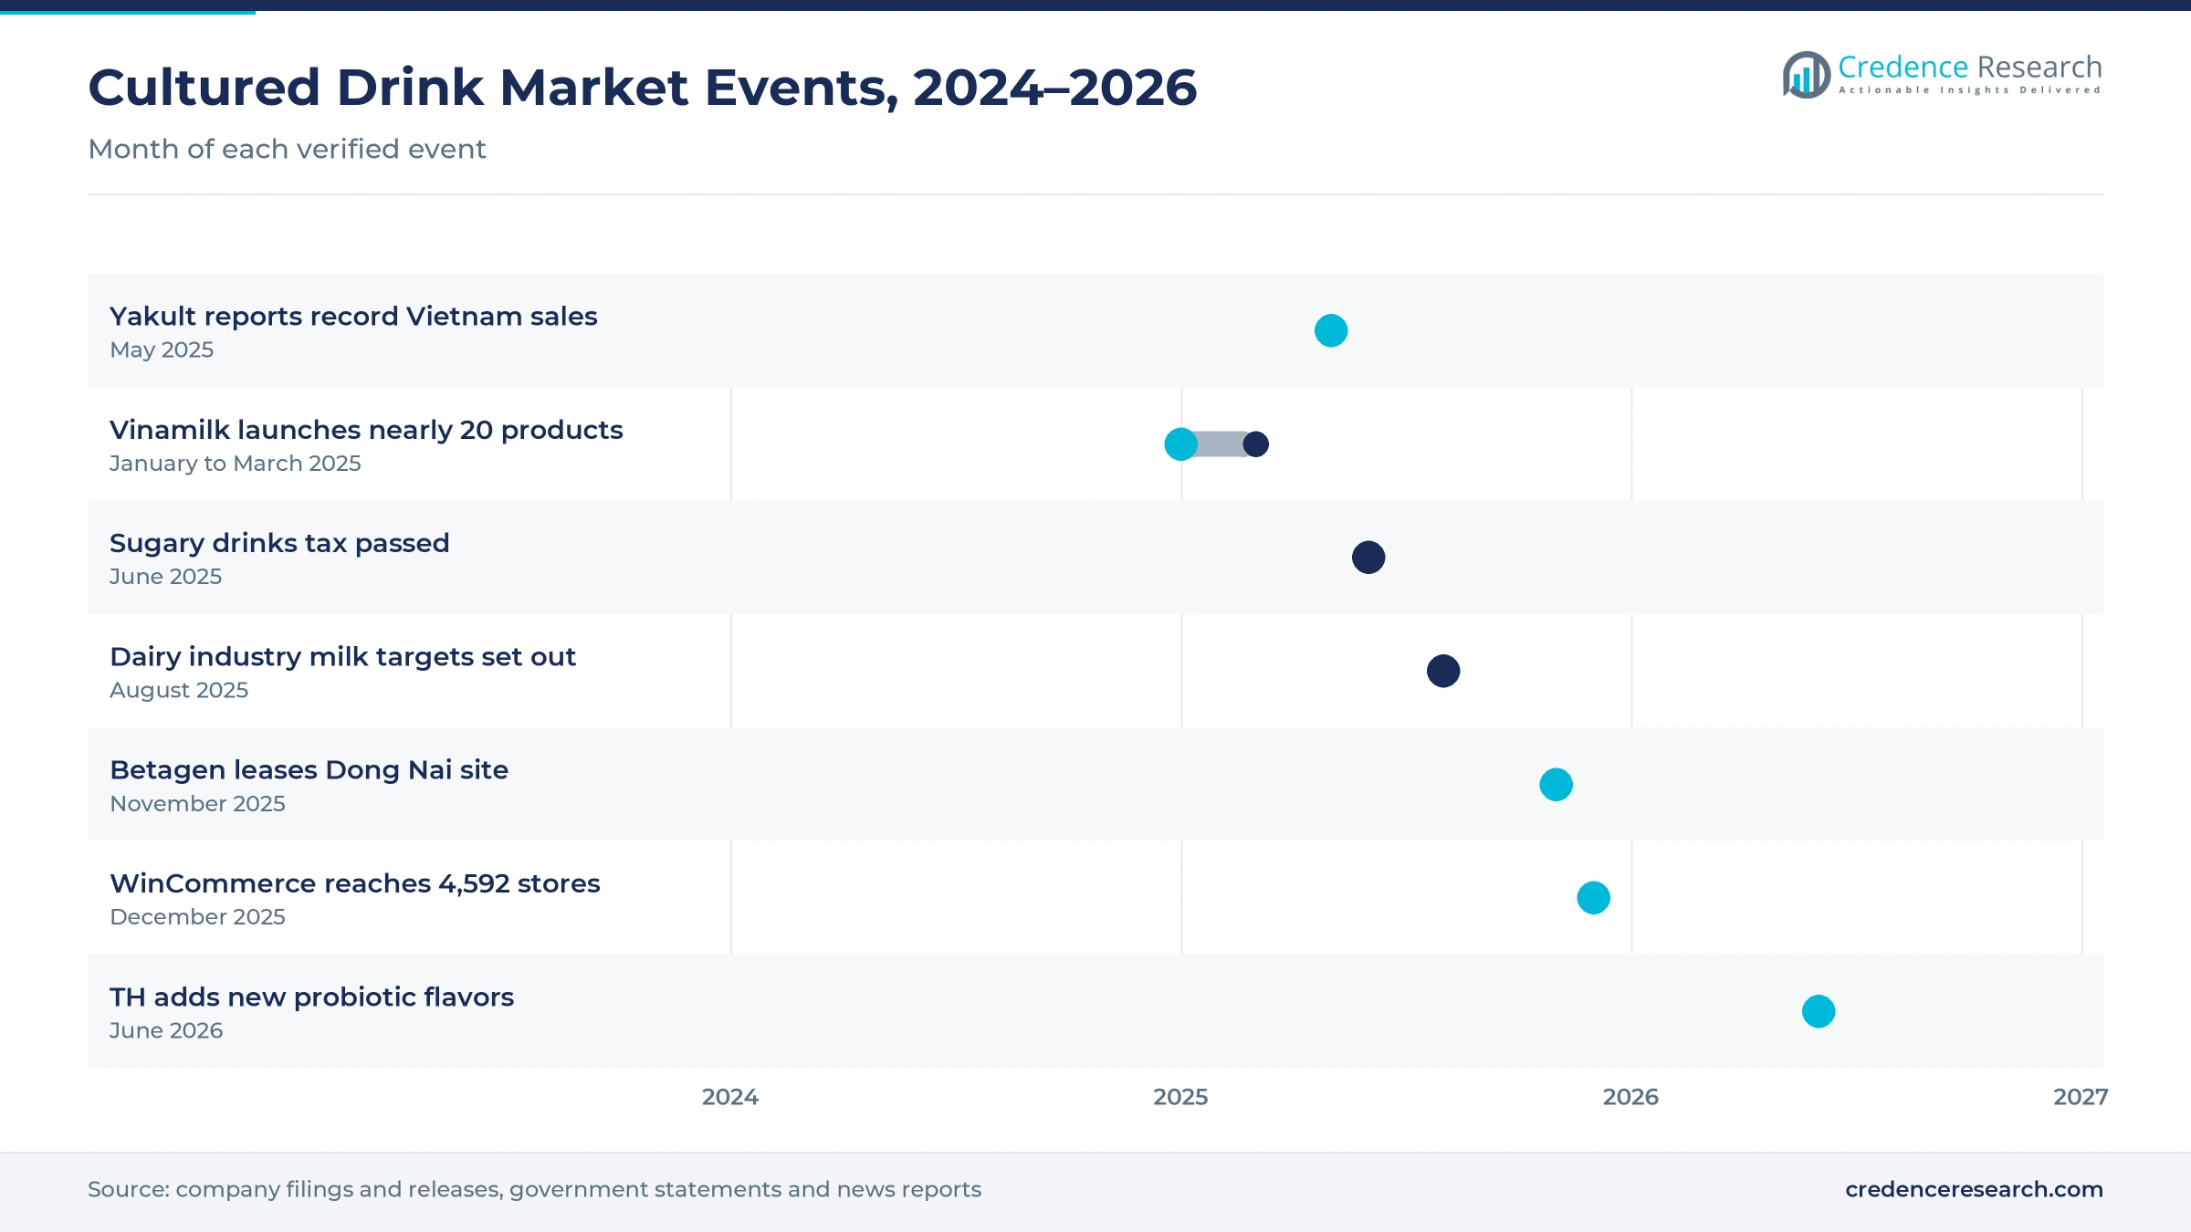The height and width of the screenshot is (1232, 2191).
Task: Select 'Betagen leases Dong Nai site' label
Action: click(x=309, y=770)
